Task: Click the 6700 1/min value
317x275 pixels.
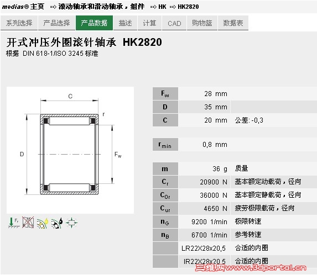Action: (209, 235)
